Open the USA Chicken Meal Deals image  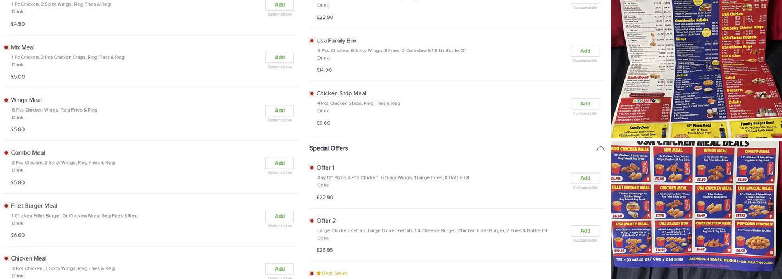click(x=696, y=208)
